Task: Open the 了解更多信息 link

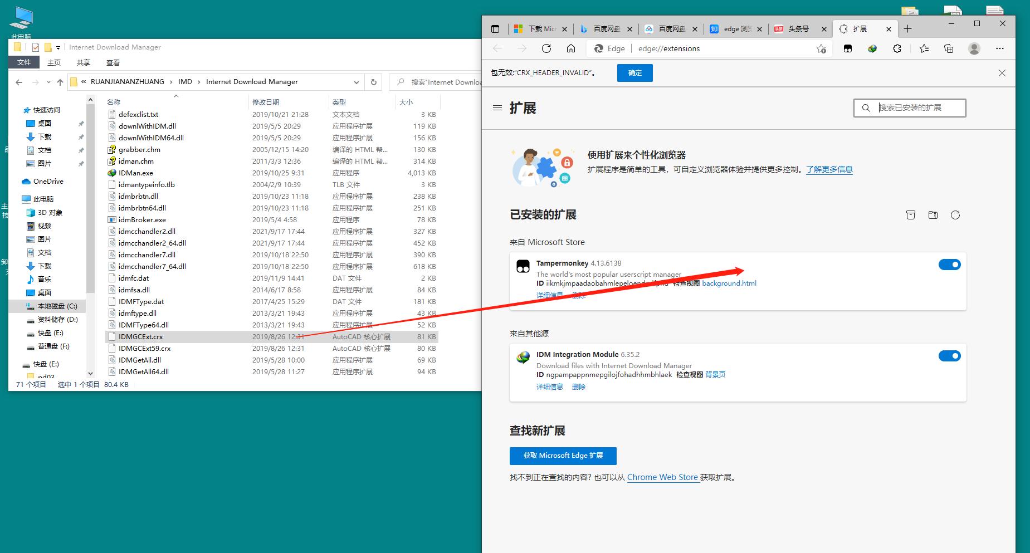Action: coord(829,169)
